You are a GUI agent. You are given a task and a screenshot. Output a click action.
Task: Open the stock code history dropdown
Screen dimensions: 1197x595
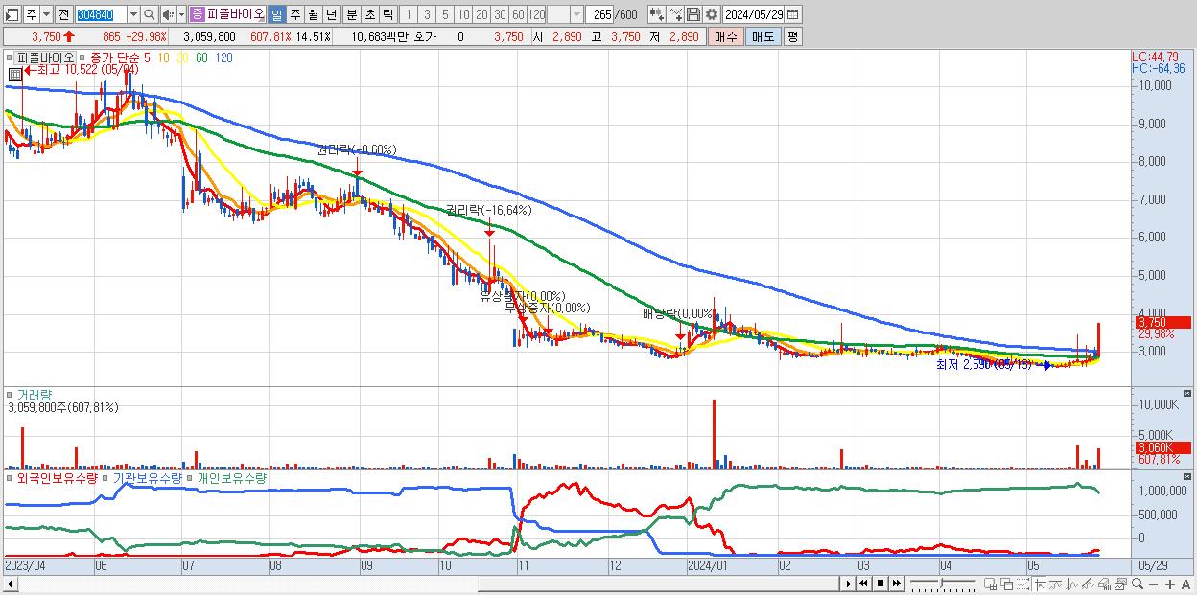(133, 14)
